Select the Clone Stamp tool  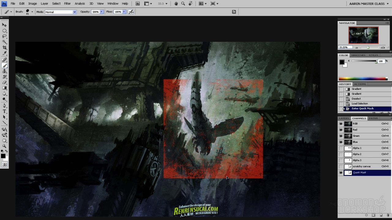click(x=4, y=71)
